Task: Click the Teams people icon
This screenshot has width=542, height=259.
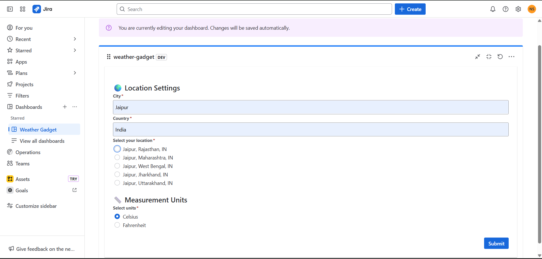Action: (x=10, y=163)
